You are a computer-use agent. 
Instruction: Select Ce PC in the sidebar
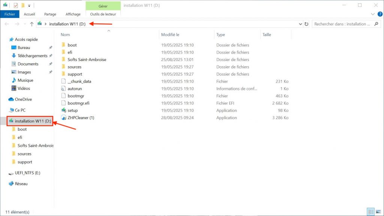pos(20,110)
